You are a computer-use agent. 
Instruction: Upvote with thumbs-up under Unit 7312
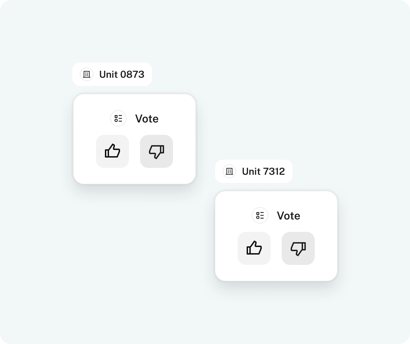(x=254, y=248)
